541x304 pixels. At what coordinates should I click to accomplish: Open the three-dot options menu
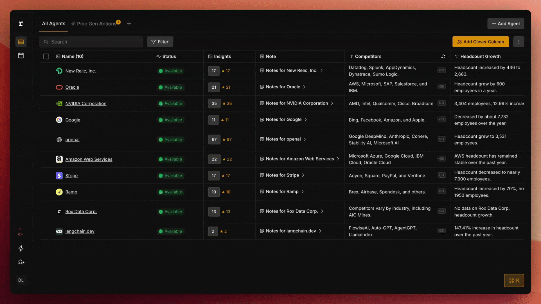click(x=519, y=42)
